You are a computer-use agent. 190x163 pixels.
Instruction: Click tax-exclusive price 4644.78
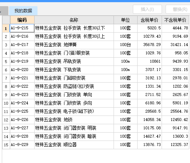click(175, 28)
